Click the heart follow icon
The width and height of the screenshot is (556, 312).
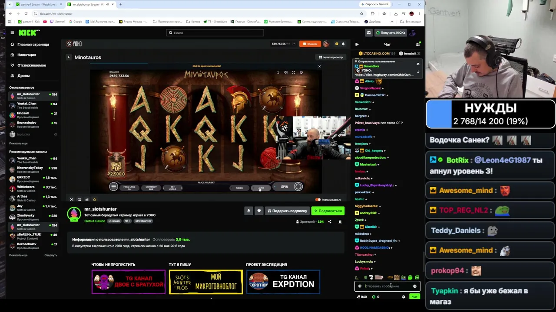pos(259,211)
